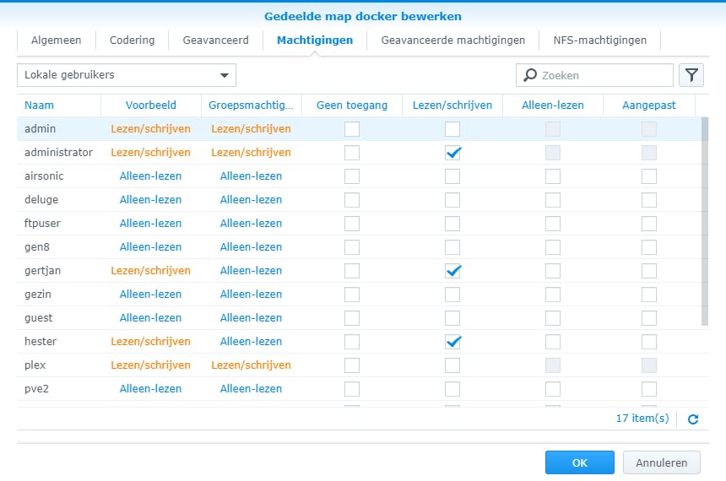
Task: Click the filter funnel icon
Action: click(x=691, y=75)
